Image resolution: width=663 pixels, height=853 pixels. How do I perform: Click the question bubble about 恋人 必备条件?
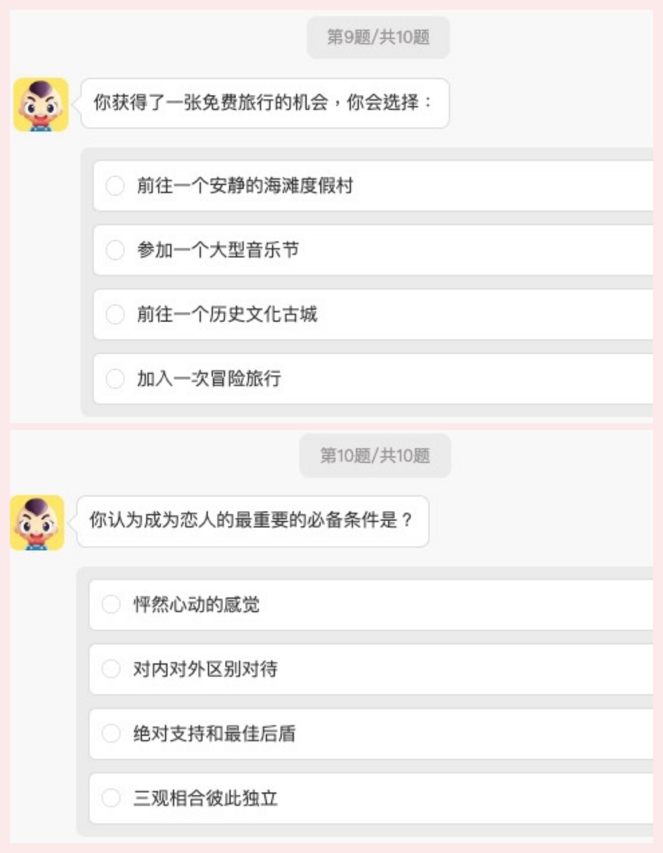pyautogui.click(x=252, y=520)
